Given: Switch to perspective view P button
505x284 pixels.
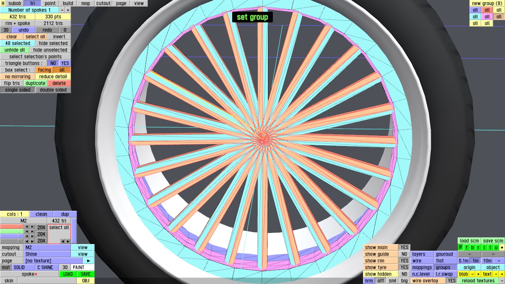Looking at the screenshot, I should coord(461,247).
